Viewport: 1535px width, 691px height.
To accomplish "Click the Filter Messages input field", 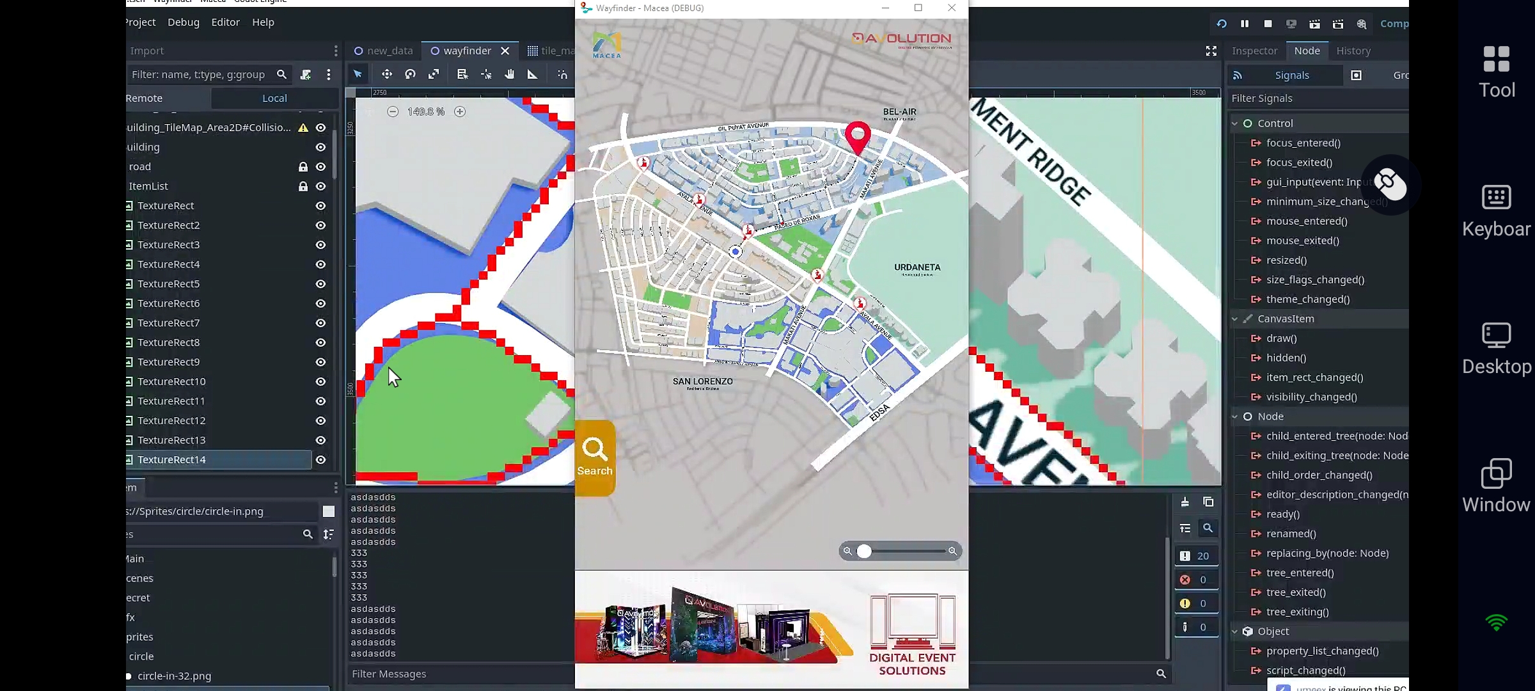I will click(448, 674).
